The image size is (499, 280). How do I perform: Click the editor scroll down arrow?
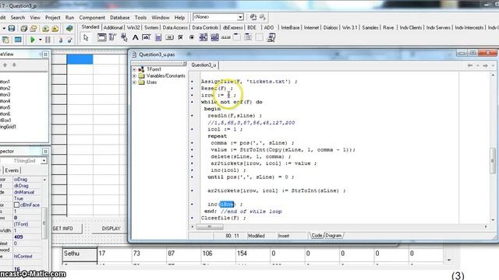click(x=493, y=219)
